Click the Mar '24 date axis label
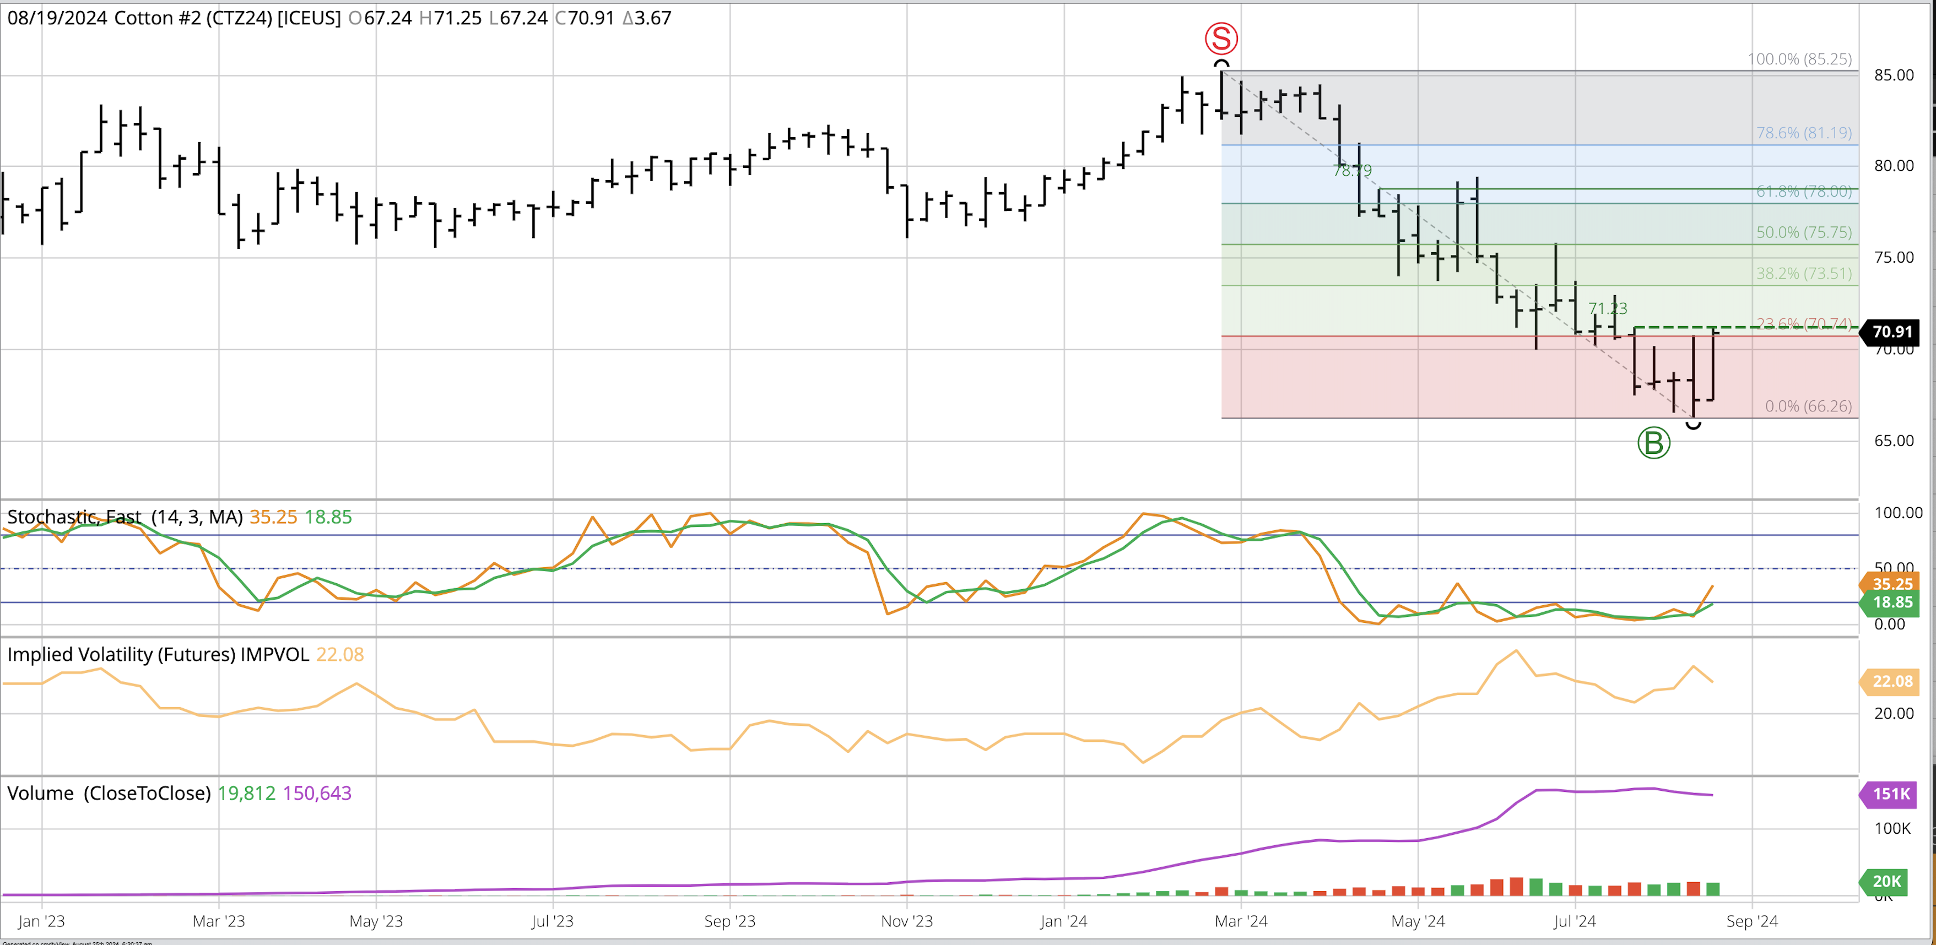This screenshot has width=1936, height=945. pyautogui.click(x=1241, y=921)
